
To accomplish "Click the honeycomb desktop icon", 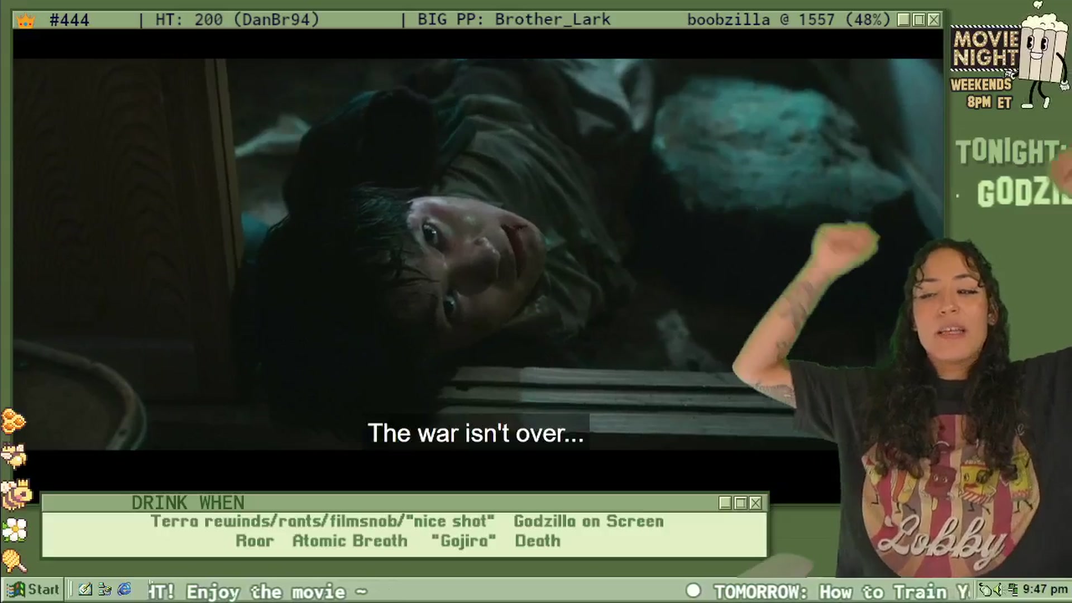I will coord(13,421).
